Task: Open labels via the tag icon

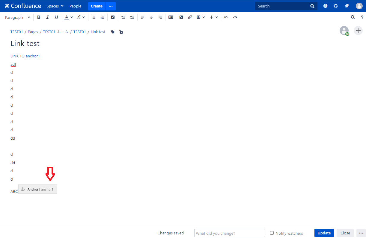Action: [x=112, y=32]
